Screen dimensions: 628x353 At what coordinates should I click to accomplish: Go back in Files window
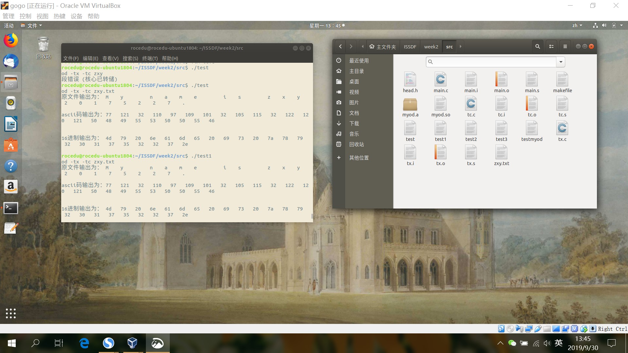tap(340, 46)
